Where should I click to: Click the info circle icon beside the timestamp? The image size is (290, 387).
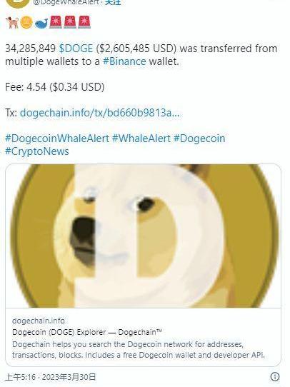pyautogui.click(x=275, y=377)
